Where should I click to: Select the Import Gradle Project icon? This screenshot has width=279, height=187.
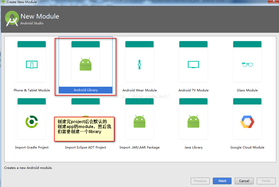pos(32,122)
